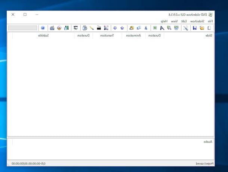Click the round blue Y icon
Image resolution: width=228 pixels, height=172 pixels.
pyautogui.click(x=43, y=28)
